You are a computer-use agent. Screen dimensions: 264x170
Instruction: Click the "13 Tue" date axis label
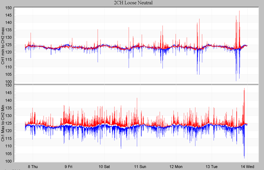(212, 167)
